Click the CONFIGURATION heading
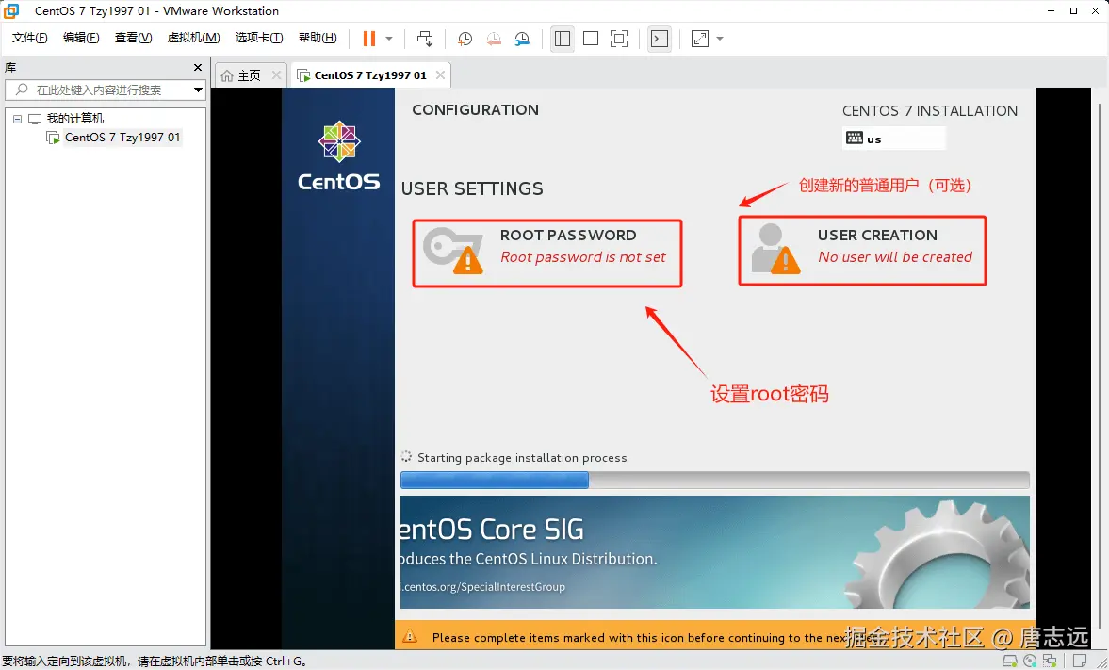Screen dimensions: 1109x670 [x=475, y=109]
